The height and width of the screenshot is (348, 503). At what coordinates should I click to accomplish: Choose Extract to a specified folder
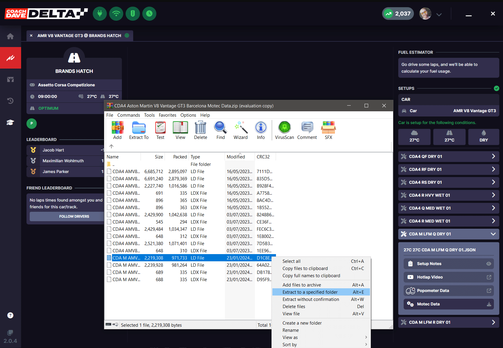coord(310,292)
